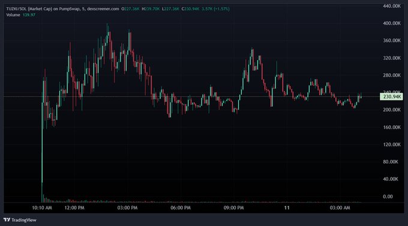Image resolution: width=408 pixels, height=226 pixels.
Task: Click the TUZKI/SOL chart title
Action: (62, 9)
